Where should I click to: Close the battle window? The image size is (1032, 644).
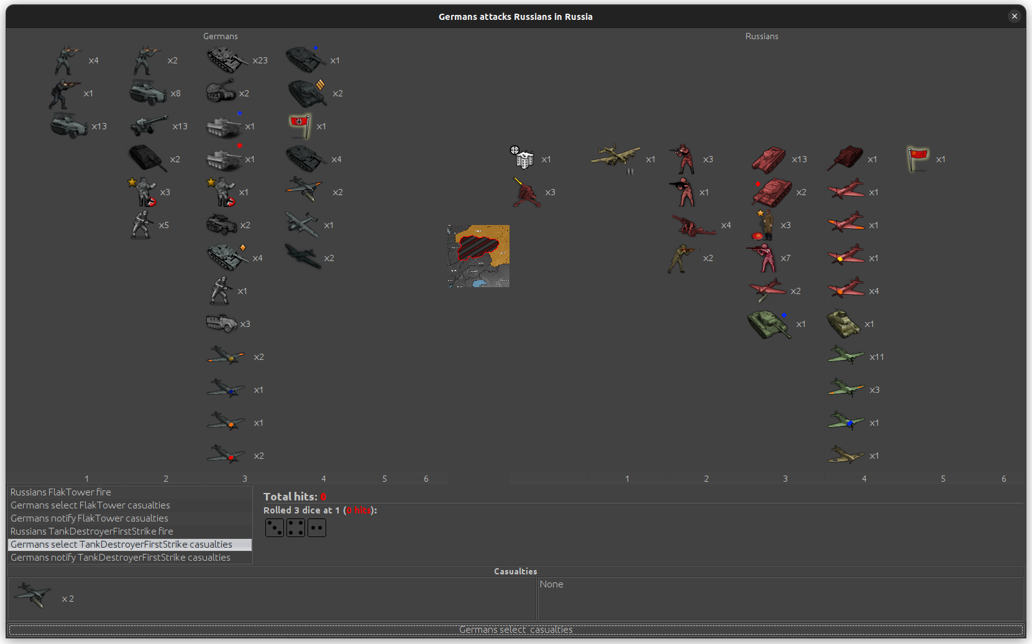[1014, 16]
